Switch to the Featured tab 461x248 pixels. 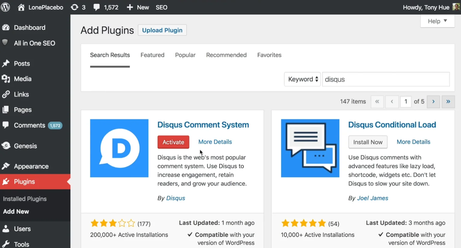(x=152, y=55)
